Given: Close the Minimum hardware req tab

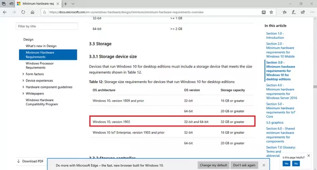Looking at the screenshot, I should (x=58, y=4).
